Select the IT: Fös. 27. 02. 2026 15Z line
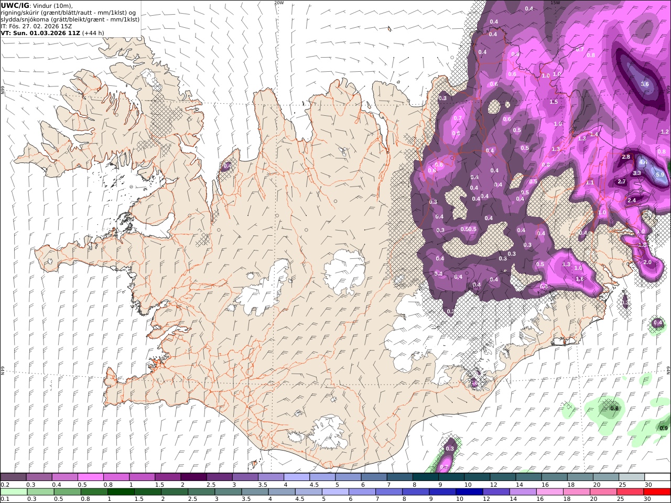671x503 pixels. [37, 26]
